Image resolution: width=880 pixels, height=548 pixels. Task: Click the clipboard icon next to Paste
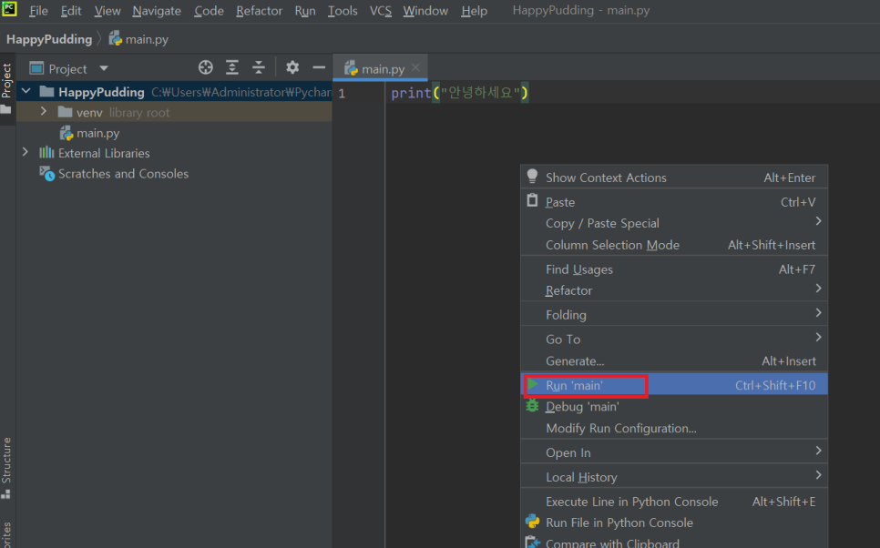point(532,200)
